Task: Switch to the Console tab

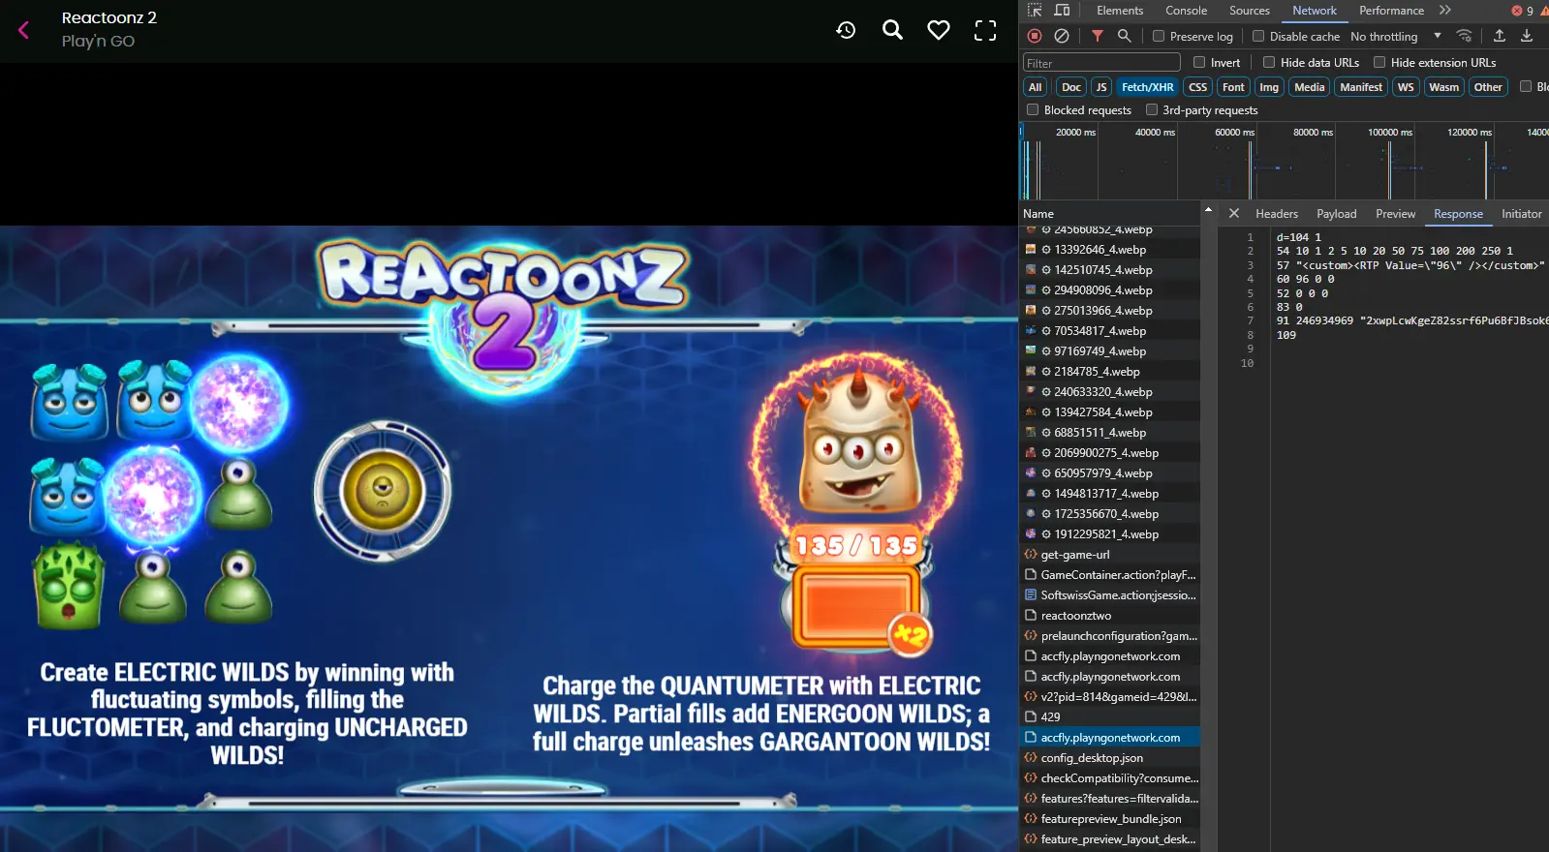Action: point(1186,11)
